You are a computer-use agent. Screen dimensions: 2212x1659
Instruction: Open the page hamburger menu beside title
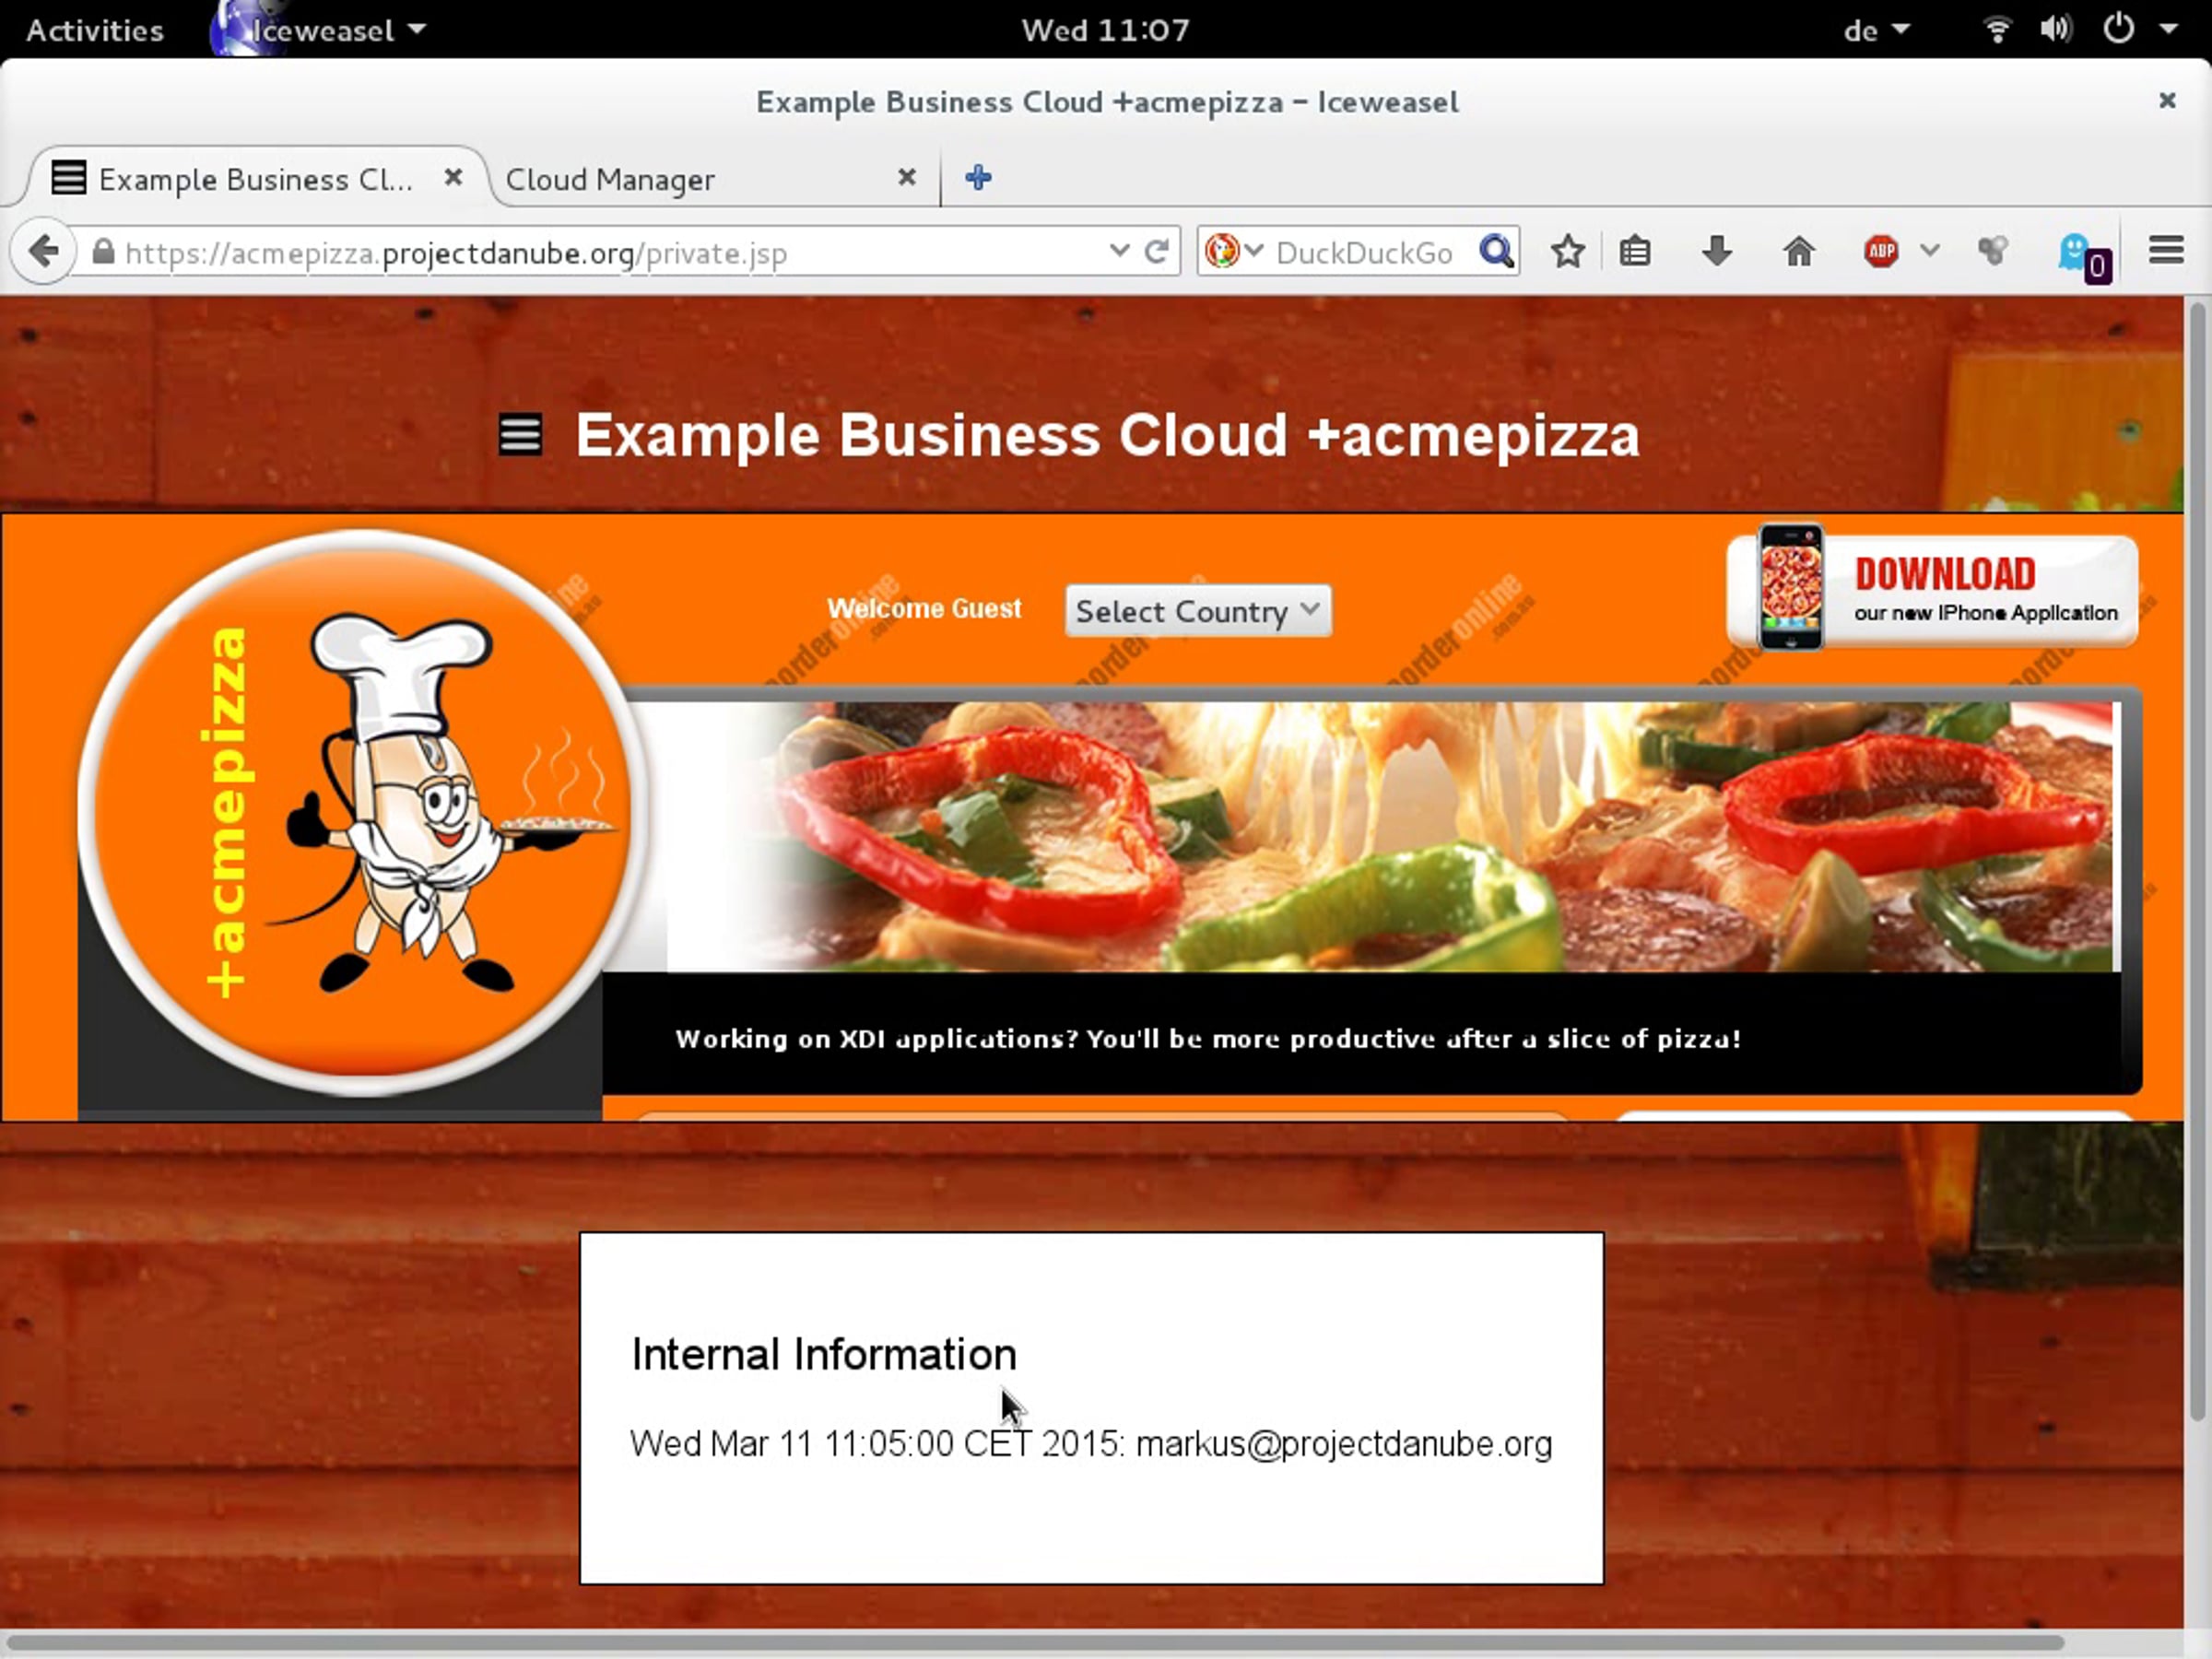point(520,435)
